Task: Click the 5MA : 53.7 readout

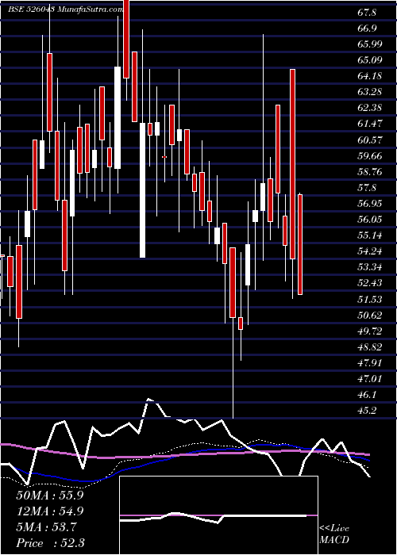Action: [46, 527]
